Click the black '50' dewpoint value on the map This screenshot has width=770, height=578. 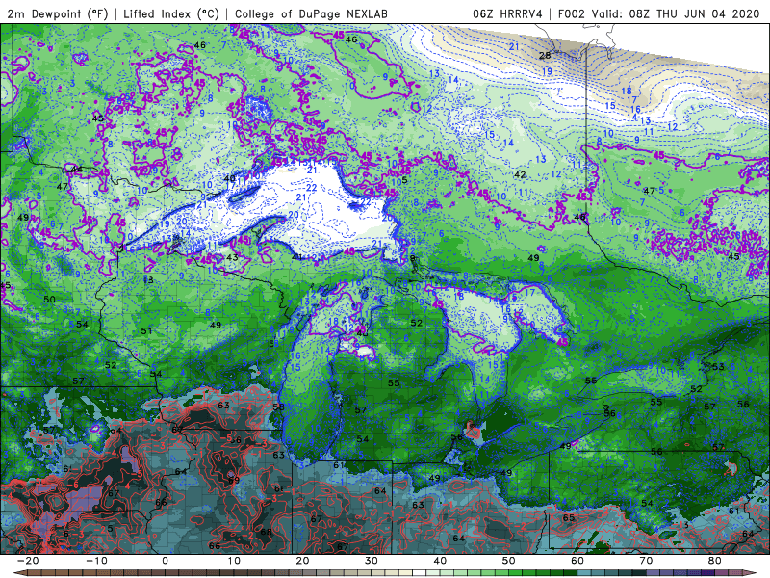coord(49,300)
